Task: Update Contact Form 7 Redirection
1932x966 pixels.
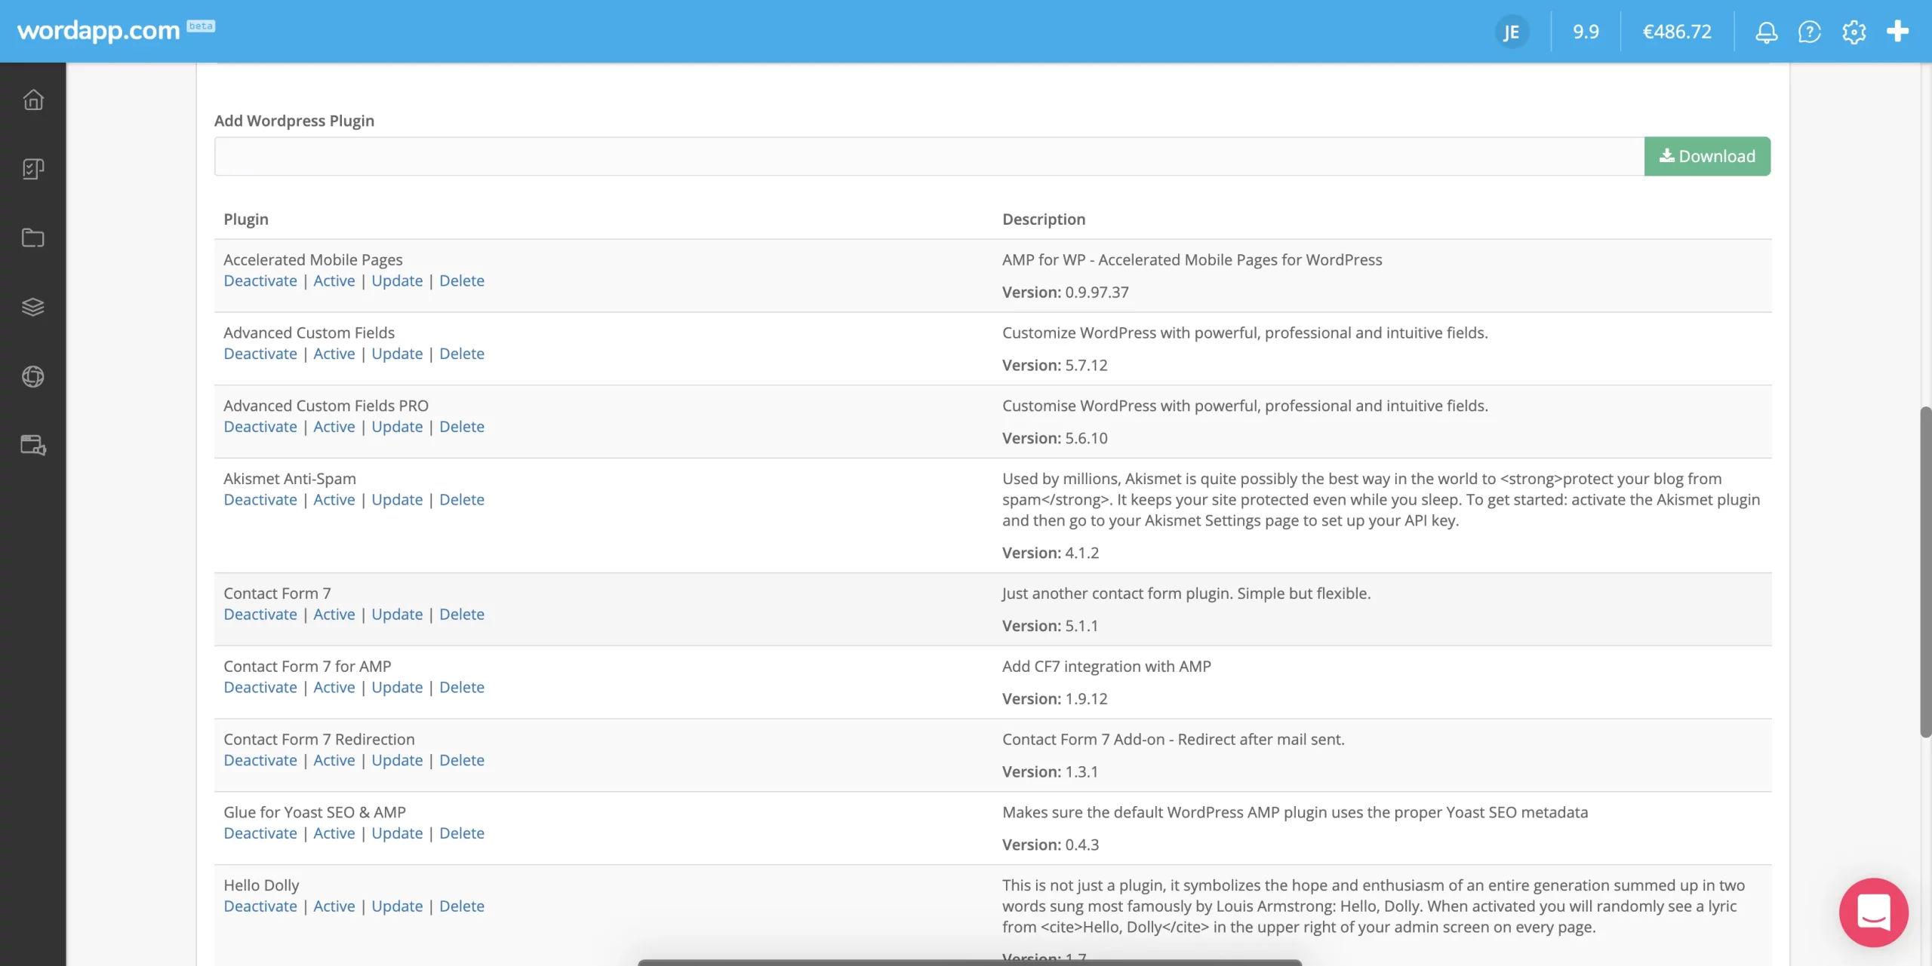Action: pos(397,761)
